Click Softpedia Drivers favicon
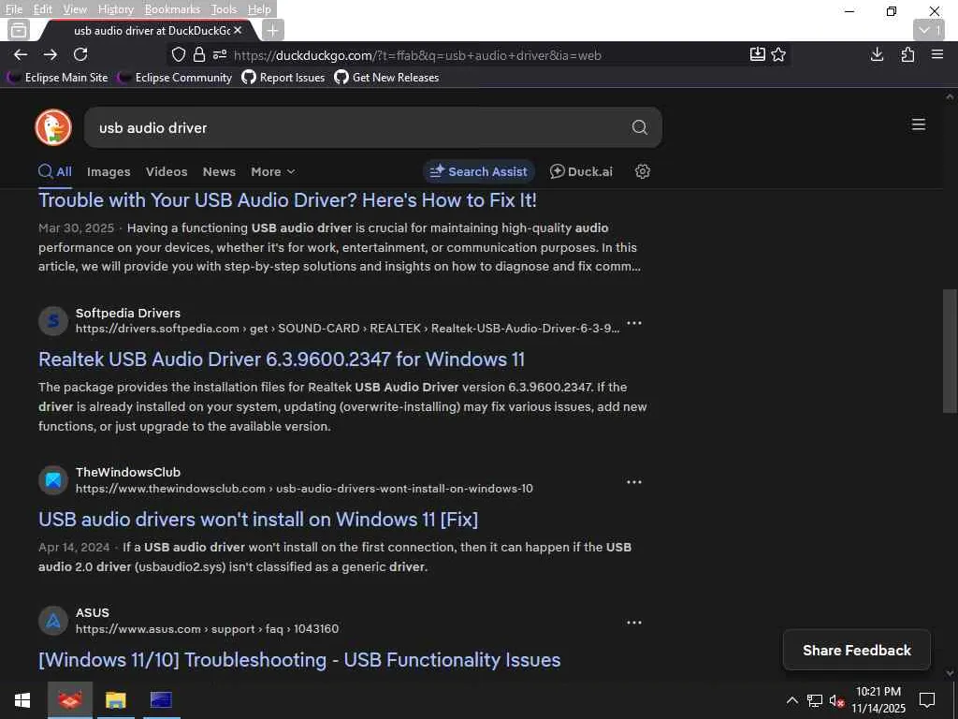Viewport: 958px width, 719px height. pyautogui.click(x=53, y=321)
